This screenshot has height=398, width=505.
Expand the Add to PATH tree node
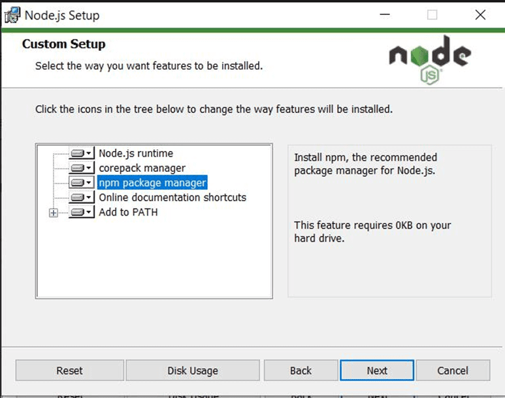click(x=54, y=212)
